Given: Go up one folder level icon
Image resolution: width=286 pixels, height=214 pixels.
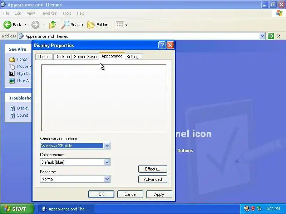Looking at the screenshot, I should (x=52, y=25).
